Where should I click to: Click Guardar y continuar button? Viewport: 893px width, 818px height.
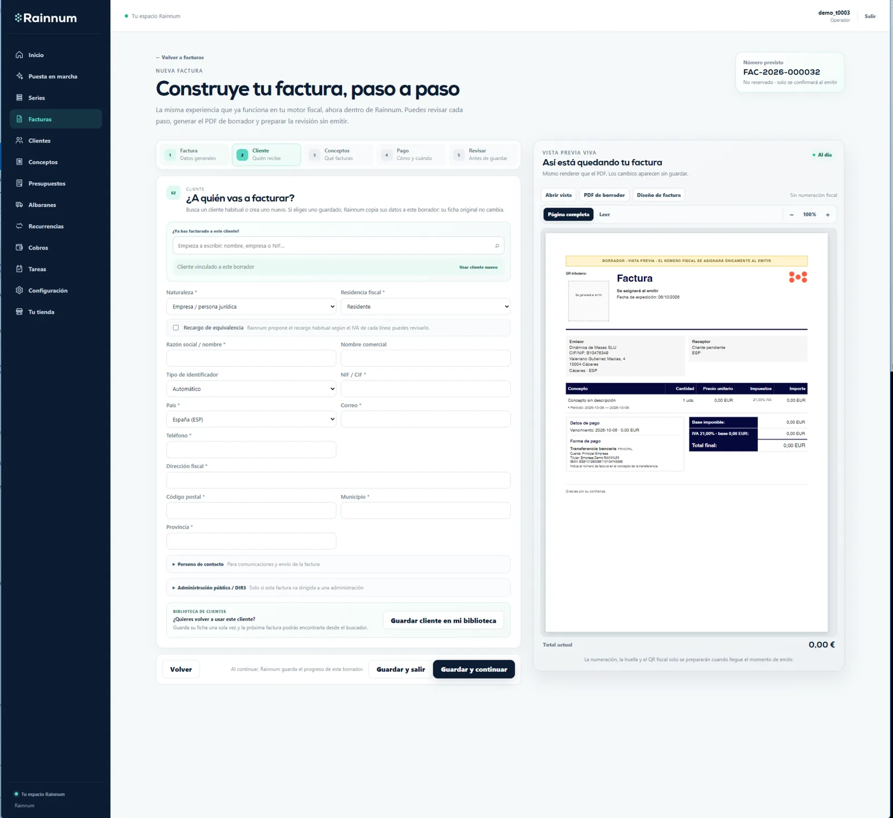(474, 669)
